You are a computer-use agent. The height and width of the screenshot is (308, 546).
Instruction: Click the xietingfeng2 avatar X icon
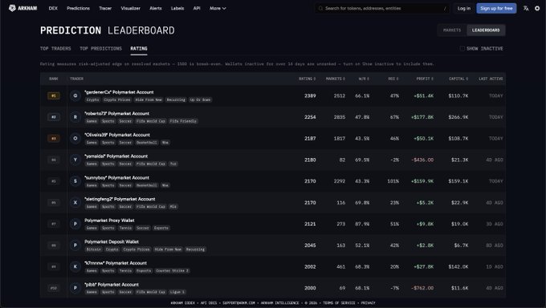[75, 203]
